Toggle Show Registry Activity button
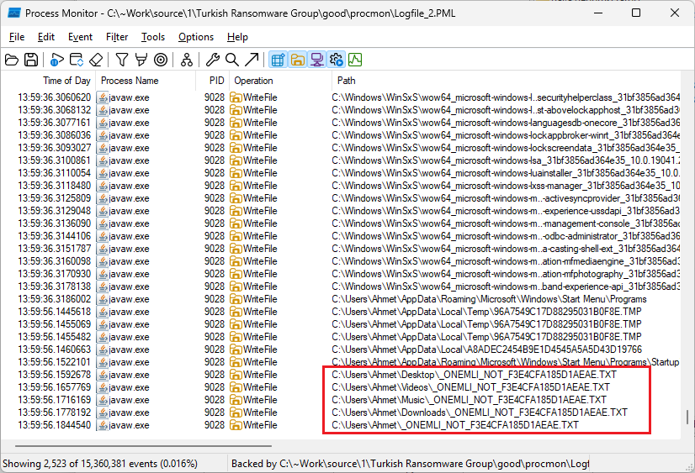Image resolution: width=695 pixels, height=473 pixels. point(277,60)
